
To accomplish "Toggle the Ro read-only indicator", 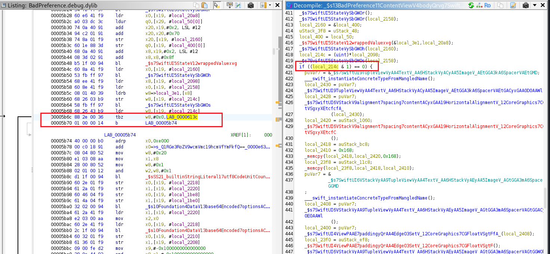I will coord(487,5).
